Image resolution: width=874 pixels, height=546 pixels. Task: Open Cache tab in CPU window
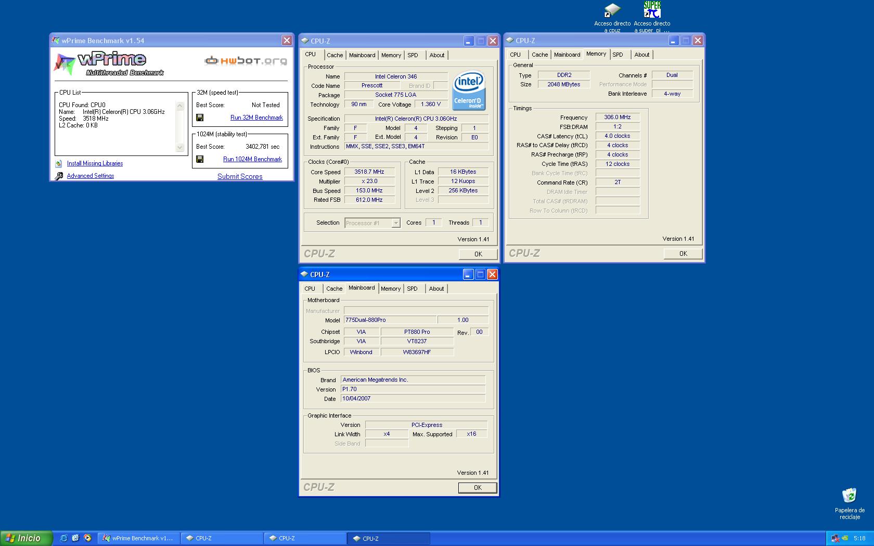(x=335, y=55)
